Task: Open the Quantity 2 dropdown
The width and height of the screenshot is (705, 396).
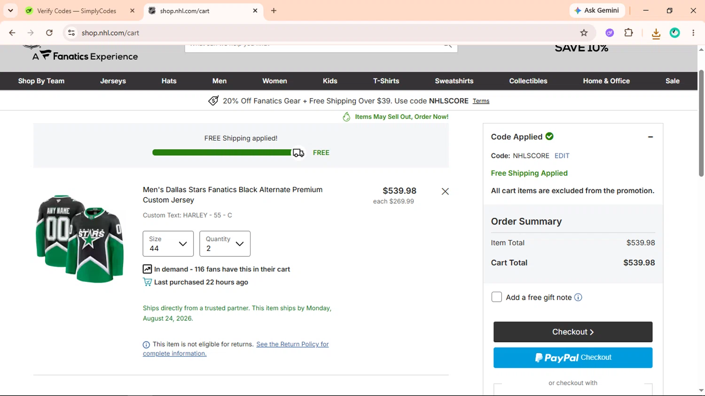Action: (x=225, y=244)
